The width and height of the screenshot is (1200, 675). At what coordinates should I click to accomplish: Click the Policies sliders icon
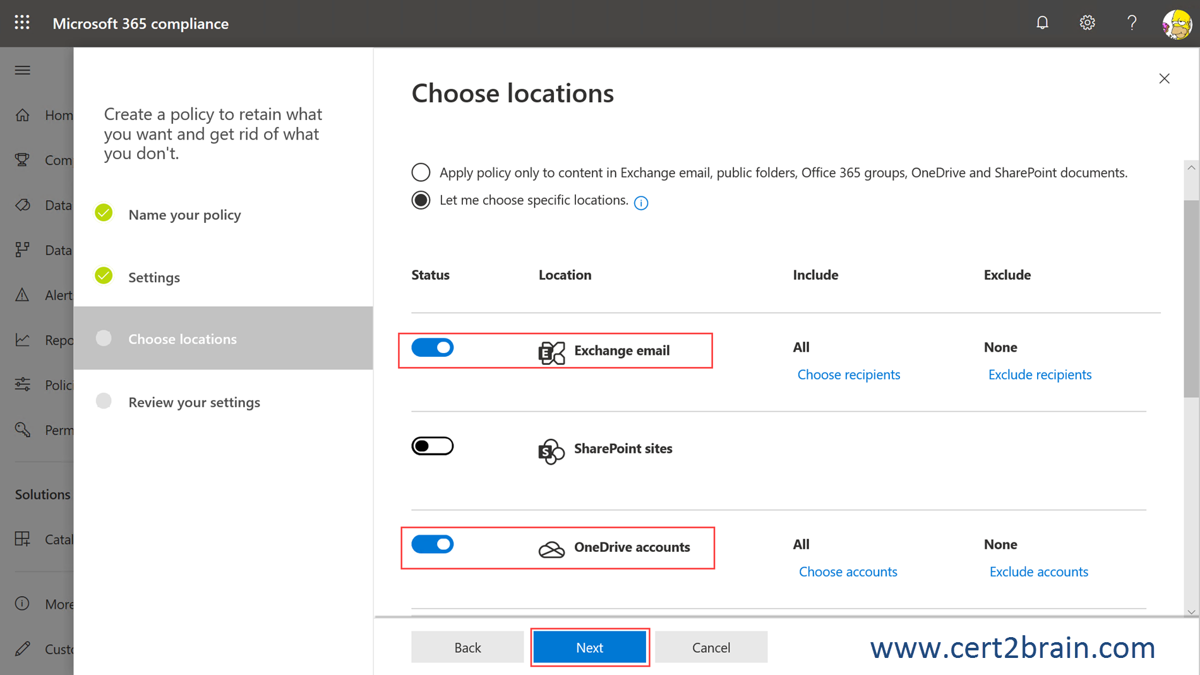coord(23,385)
